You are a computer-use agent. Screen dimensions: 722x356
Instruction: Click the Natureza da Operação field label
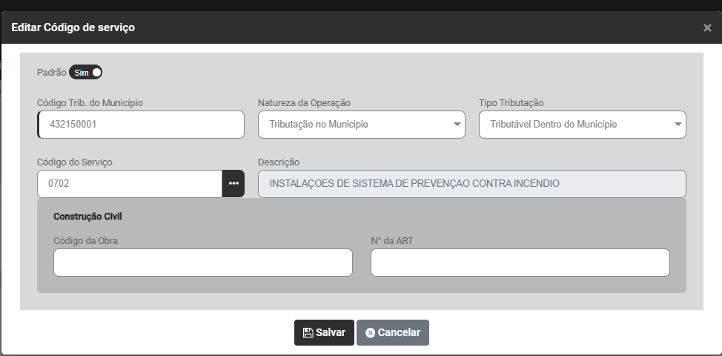click(304, 102)
